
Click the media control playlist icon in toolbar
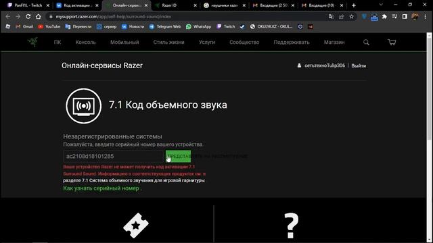pos(394,16)
